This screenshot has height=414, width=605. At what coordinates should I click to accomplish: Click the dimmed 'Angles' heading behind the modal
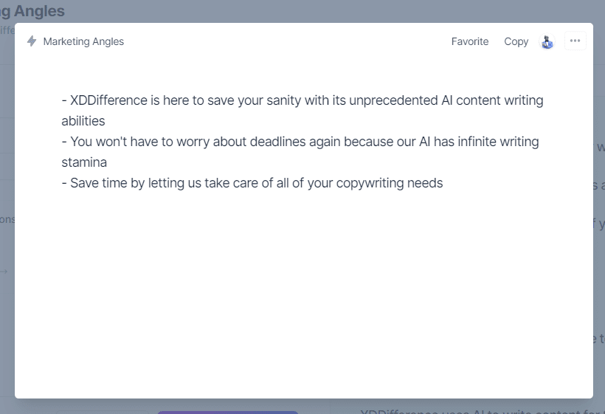39,11
